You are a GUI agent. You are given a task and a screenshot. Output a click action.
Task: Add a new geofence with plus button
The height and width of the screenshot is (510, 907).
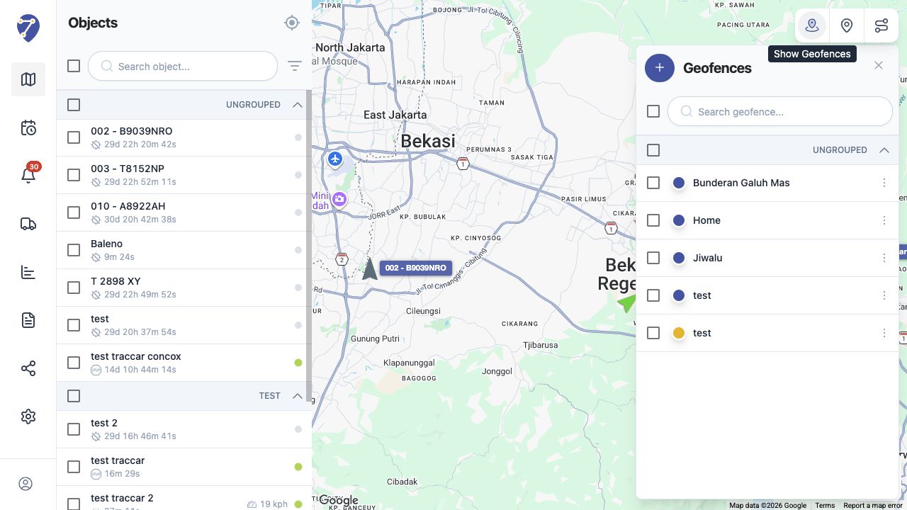point(660,68)
